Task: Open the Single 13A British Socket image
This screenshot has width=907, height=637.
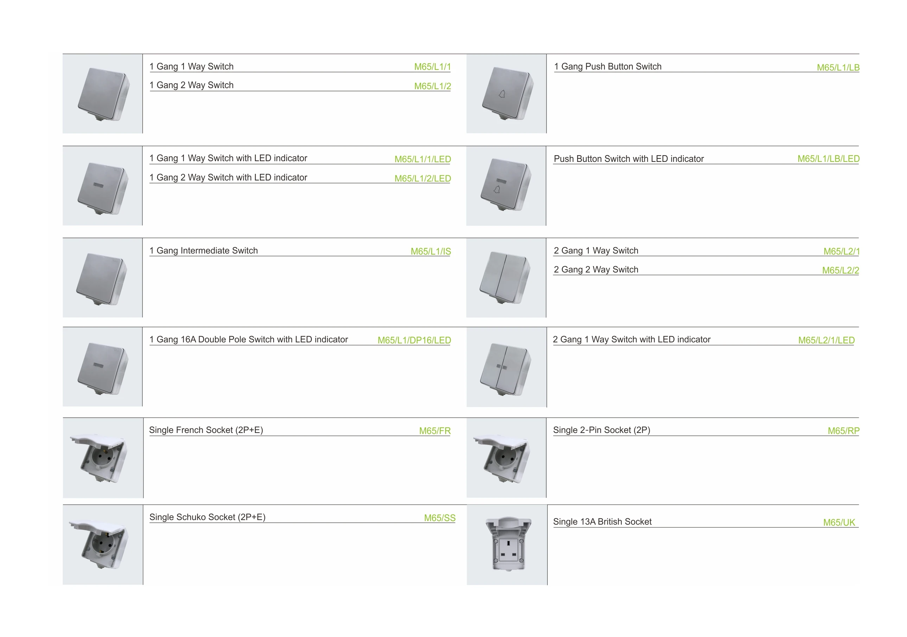Action: (x=507, y=545)
